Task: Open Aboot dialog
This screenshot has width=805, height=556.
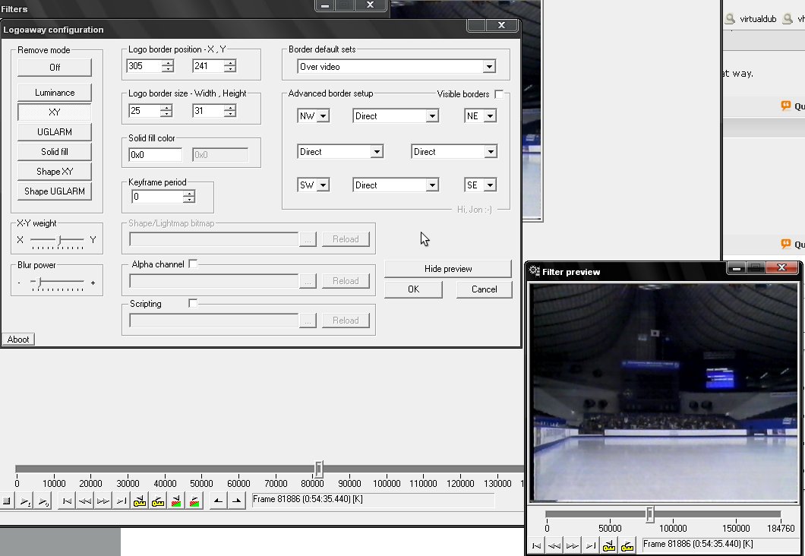Action: coord(18,340)
